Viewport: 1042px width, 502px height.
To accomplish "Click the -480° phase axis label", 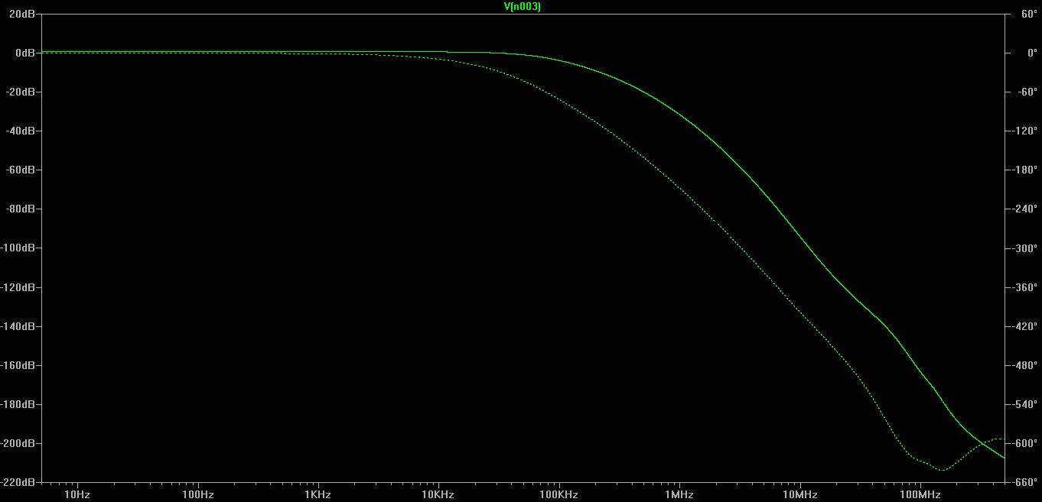I will [x=1024, y=365].
